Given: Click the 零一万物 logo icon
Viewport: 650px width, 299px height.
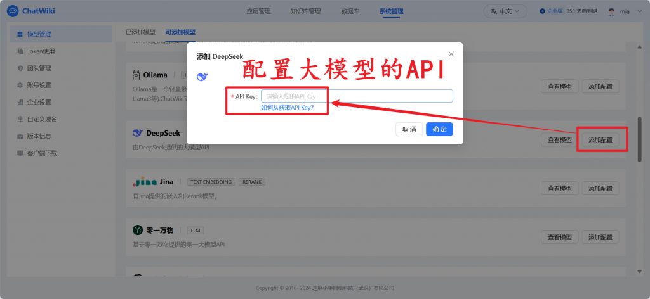Looking at the screenshot, I should [x=138, y=231].
